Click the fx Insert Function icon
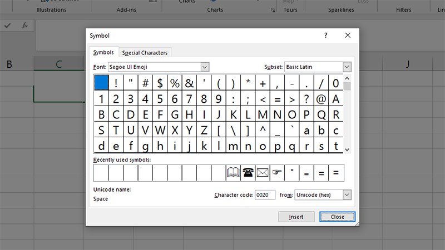This screenshot has height=250, width=445. [24, 26]
